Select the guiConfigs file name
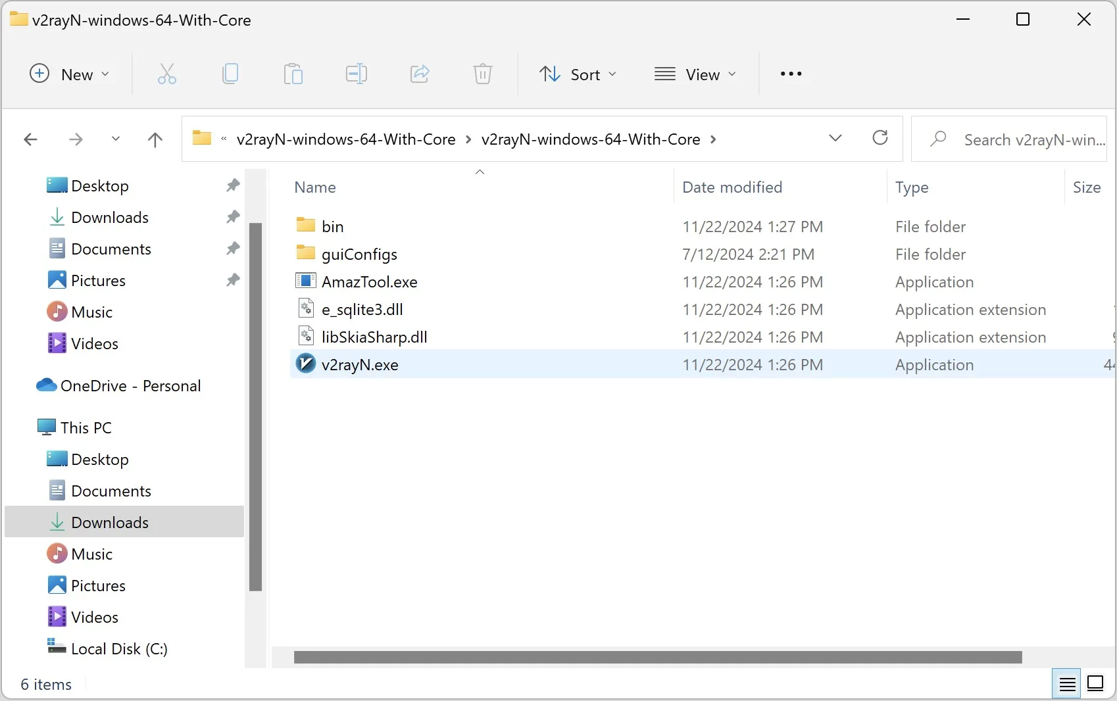 (359, 254)
